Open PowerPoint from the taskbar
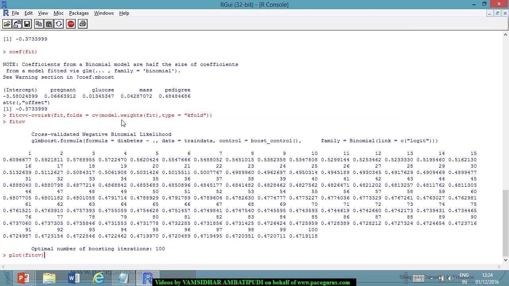 (23, 278)
